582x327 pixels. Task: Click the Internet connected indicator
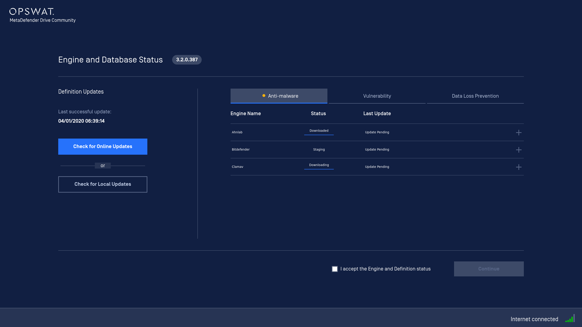pos(535,319)
